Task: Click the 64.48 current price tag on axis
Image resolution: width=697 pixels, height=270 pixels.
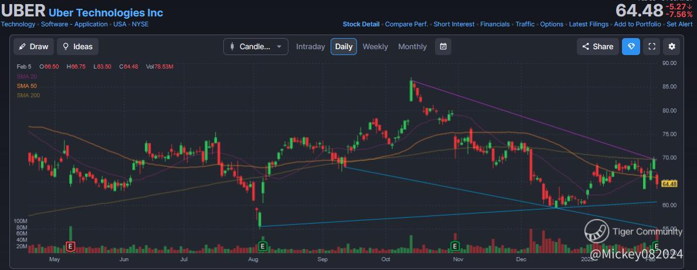Action: pos(669,184)
